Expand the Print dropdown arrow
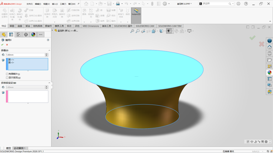This screenshot has width=273, height=153. click(122, 4)
